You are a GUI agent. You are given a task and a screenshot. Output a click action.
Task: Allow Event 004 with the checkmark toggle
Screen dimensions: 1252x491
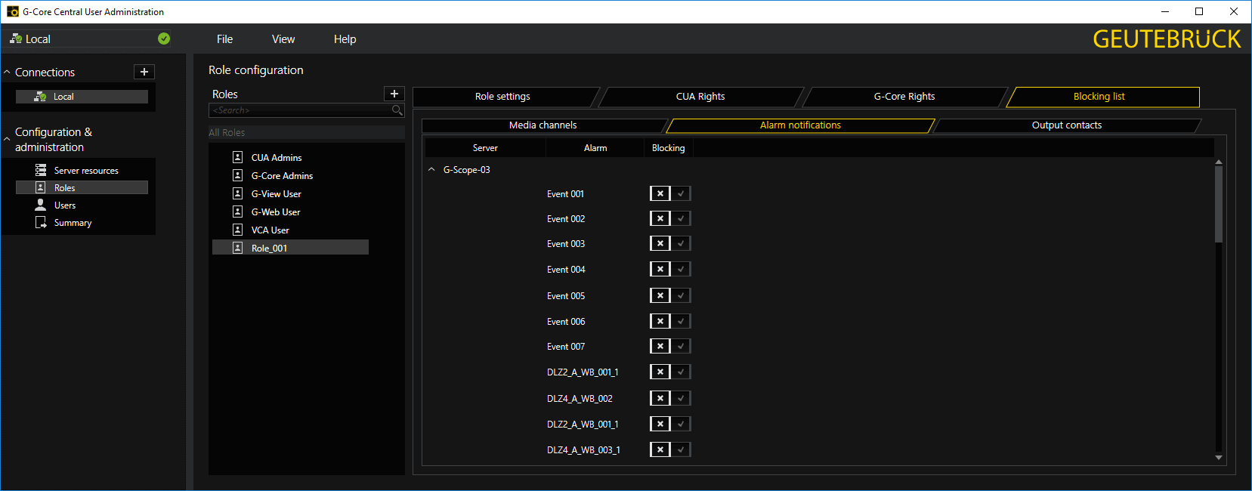(x=681, y=269)
